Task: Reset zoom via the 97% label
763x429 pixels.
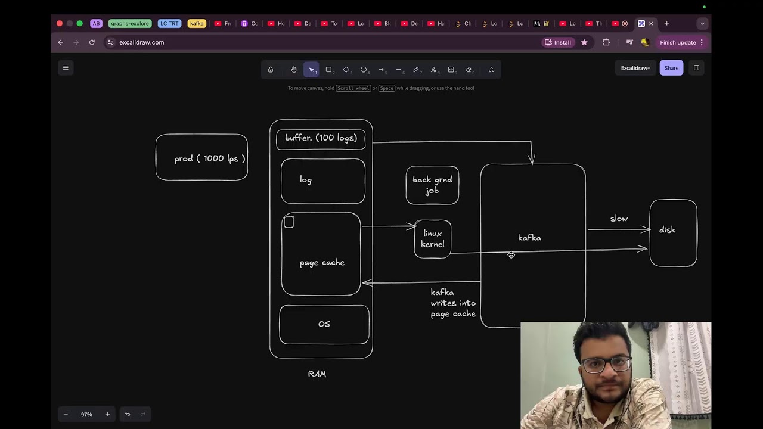Action: point(86,414)
